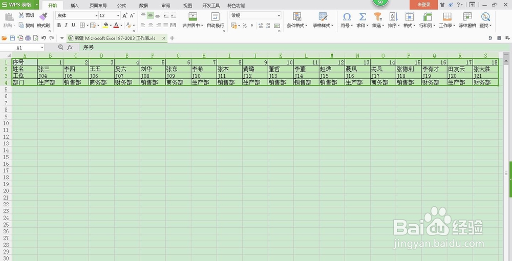Expand the font color dropdown arrow
Viewport: 512px width, 261px height.
point(121,25)
